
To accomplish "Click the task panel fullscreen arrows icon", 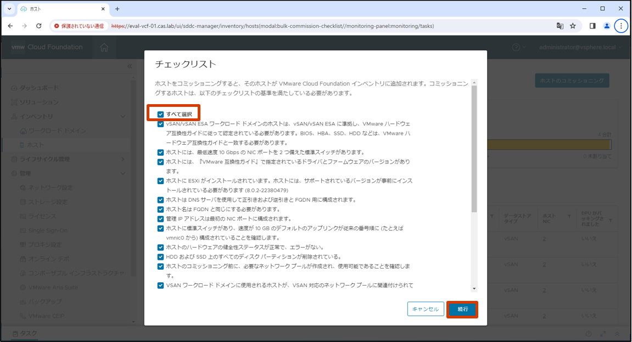I will pyautogui.click(x=603, y=334).
